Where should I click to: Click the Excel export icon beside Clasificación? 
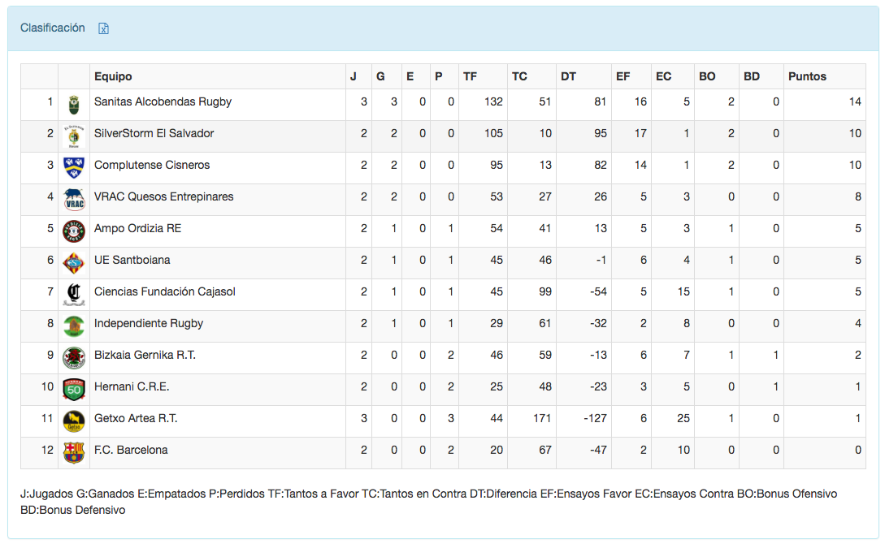103,28
